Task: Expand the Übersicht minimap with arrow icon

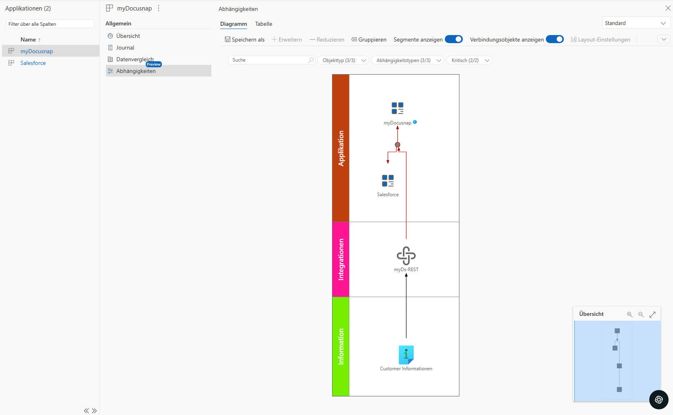Action: [x=652, y=314]
